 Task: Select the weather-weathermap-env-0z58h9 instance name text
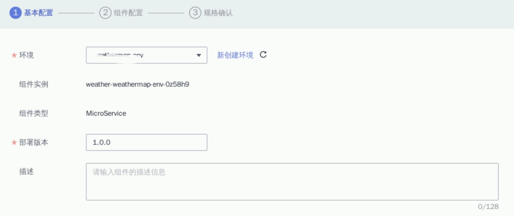pos(137,84)
